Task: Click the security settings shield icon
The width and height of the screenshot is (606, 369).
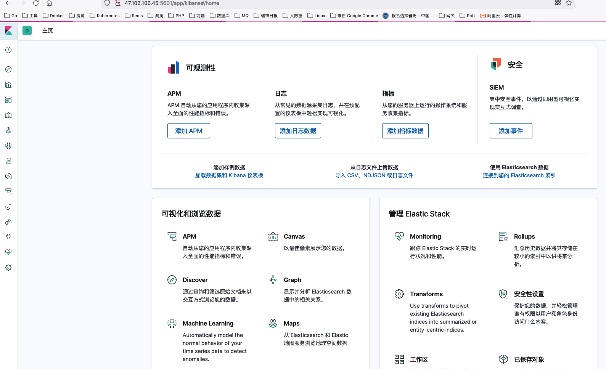Action: click(x=503, y=294)
